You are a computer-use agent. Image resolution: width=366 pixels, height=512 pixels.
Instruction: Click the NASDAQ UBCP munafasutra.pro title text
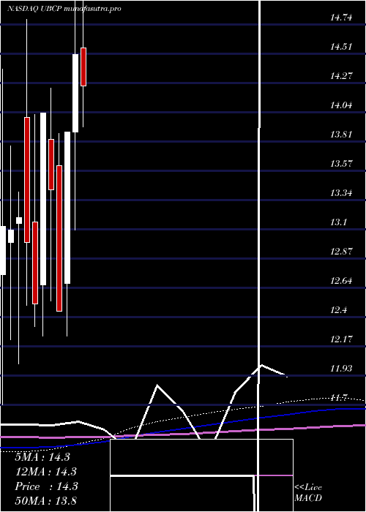coord(64,9)
